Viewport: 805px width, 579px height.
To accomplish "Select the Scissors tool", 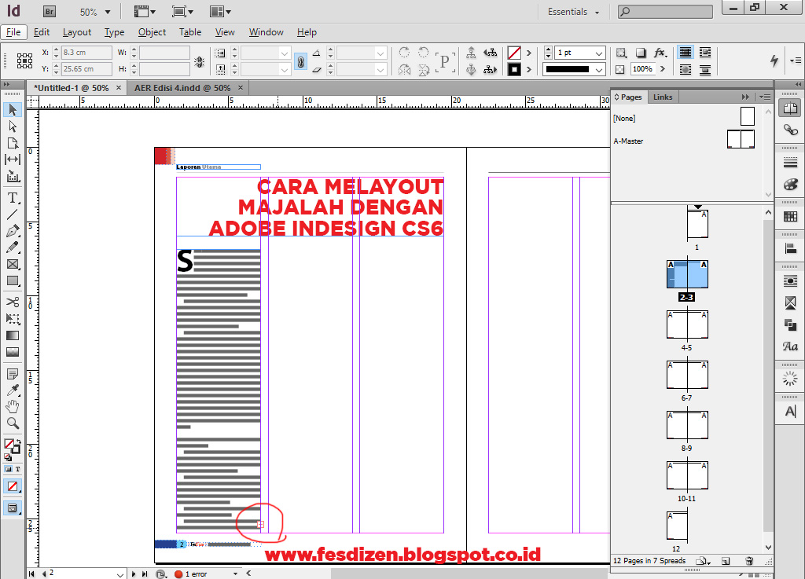I will 13,302.
